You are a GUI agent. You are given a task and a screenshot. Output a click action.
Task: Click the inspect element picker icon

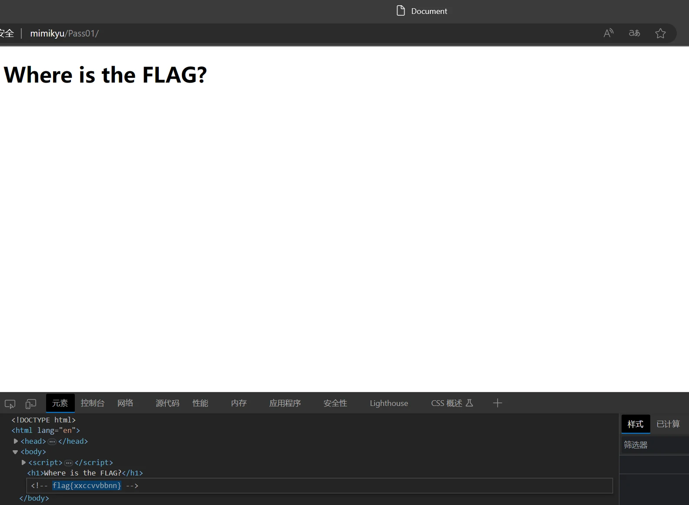tap(10, 404)
